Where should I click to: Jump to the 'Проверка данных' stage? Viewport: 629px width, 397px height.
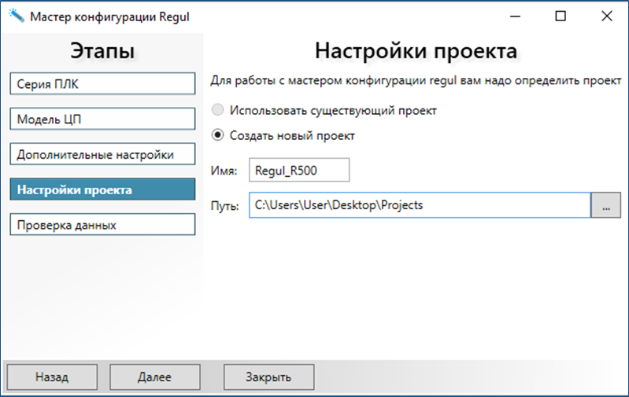[102, 225]
